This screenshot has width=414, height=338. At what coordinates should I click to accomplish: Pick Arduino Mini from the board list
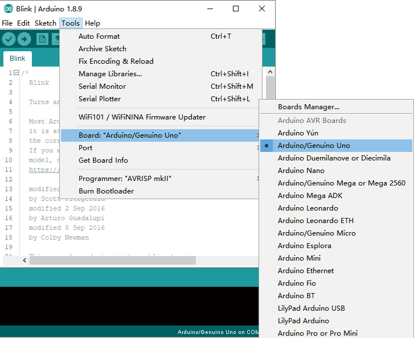point(336,258)
